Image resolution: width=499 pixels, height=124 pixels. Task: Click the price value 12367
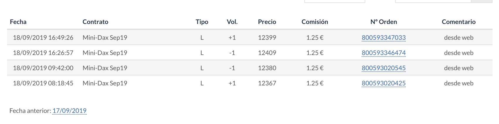267,83
